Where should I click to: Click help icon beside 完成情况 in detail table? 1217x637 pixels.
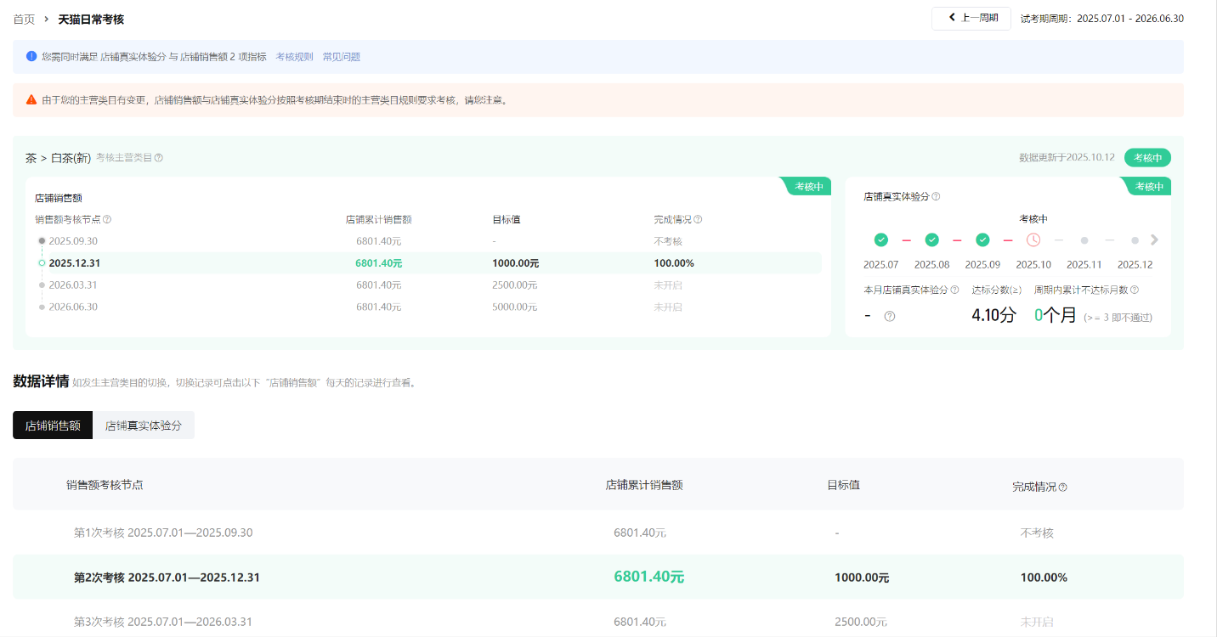(x=1062, y=488)
